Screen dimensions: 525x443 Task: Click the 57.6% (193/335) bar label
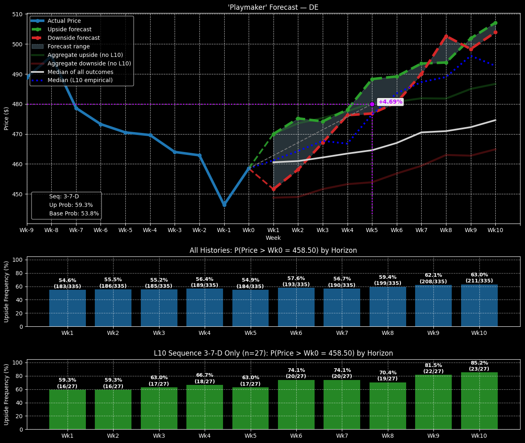tap(296, 281)
